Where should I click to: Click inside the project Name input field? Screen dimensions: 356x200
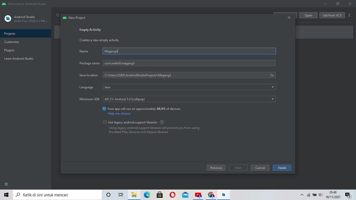coord(189,51)
